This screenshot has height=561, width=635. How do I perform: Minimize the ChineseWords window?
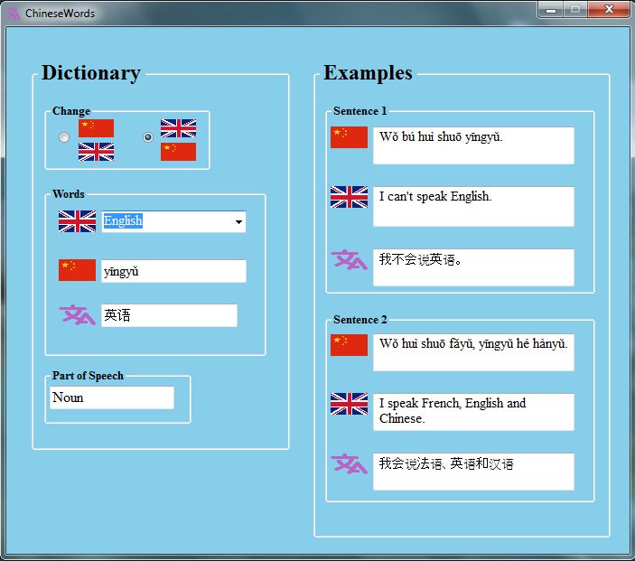tap(551, 10)
